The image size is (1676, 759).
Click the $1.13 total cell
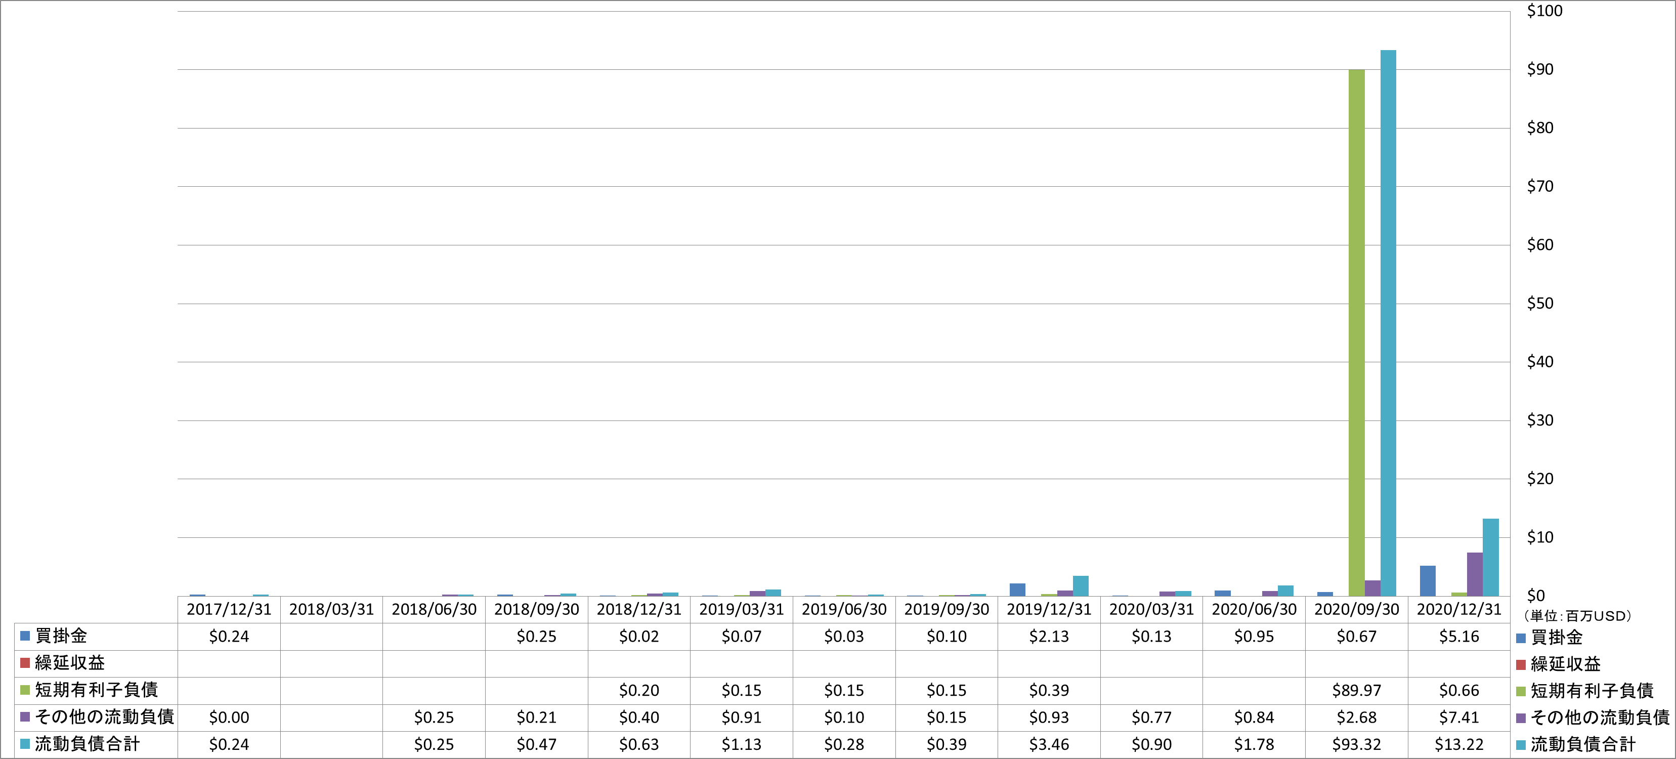(x=742, y=744)
